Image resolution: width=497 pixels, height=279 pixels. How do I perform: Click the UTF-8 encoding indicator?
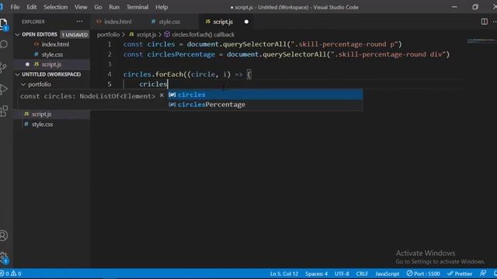point(342,274)
